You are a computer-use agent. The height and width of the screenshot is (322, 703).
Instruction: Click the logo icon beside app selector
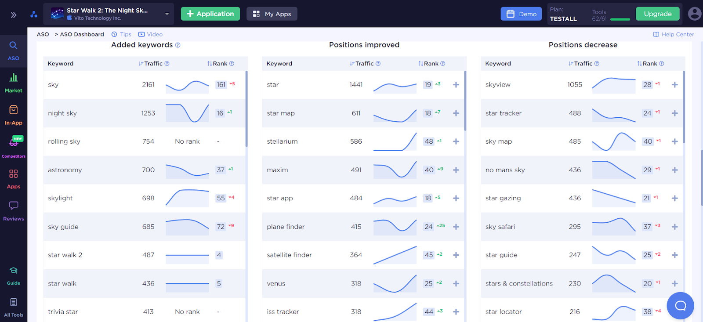[x=34, y=14]
